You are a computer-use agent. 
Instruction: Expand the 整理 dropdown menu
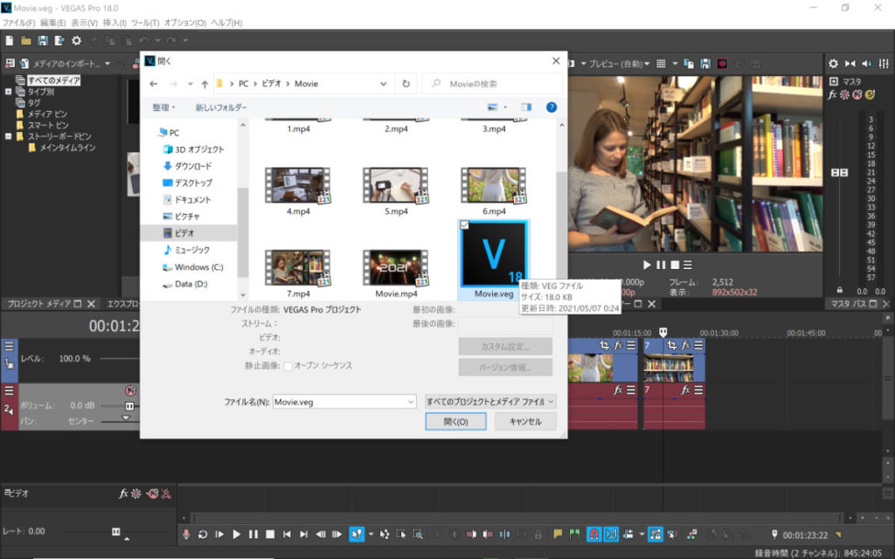[163, 107]
